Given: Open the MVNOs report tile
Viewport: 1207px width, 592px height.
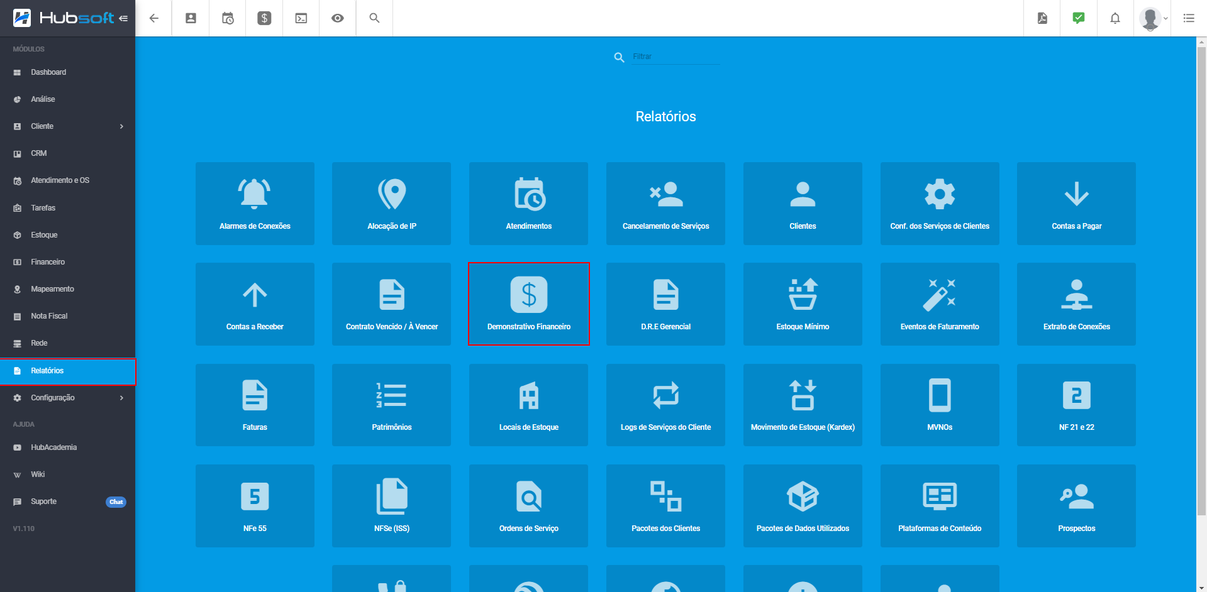Looking at the screenshot, I should pyautogui.click(x=940, y=405).
